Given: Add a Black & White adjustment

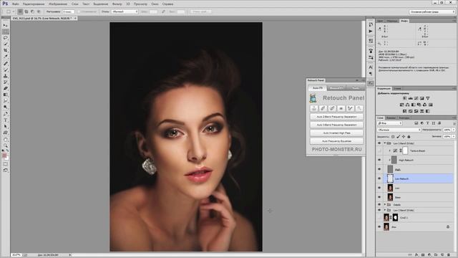Looking at the screenshot, I should 414,105.
